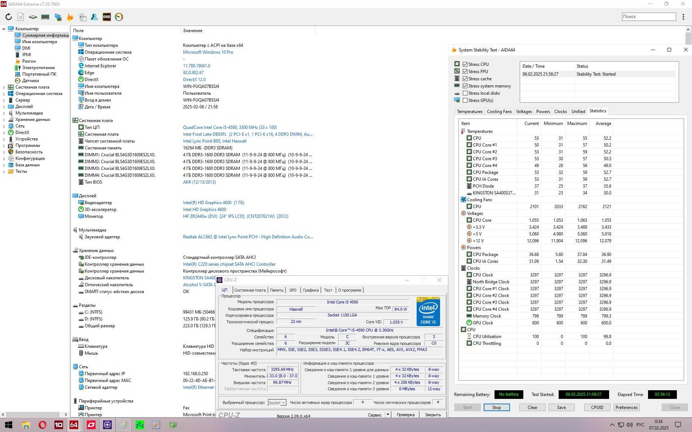Toggle Stress system memory checkbox
692x432 pixels.
pos(465,86)
